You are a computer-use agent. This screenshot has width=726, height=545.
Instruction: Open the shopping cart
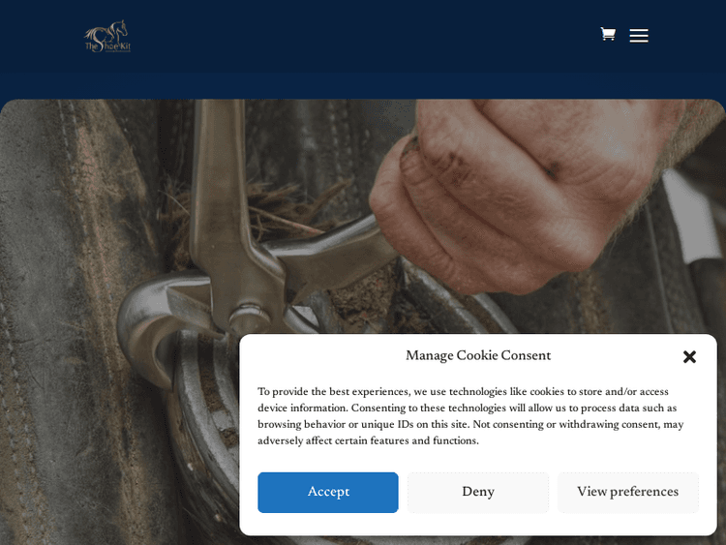tap(608, 34)
